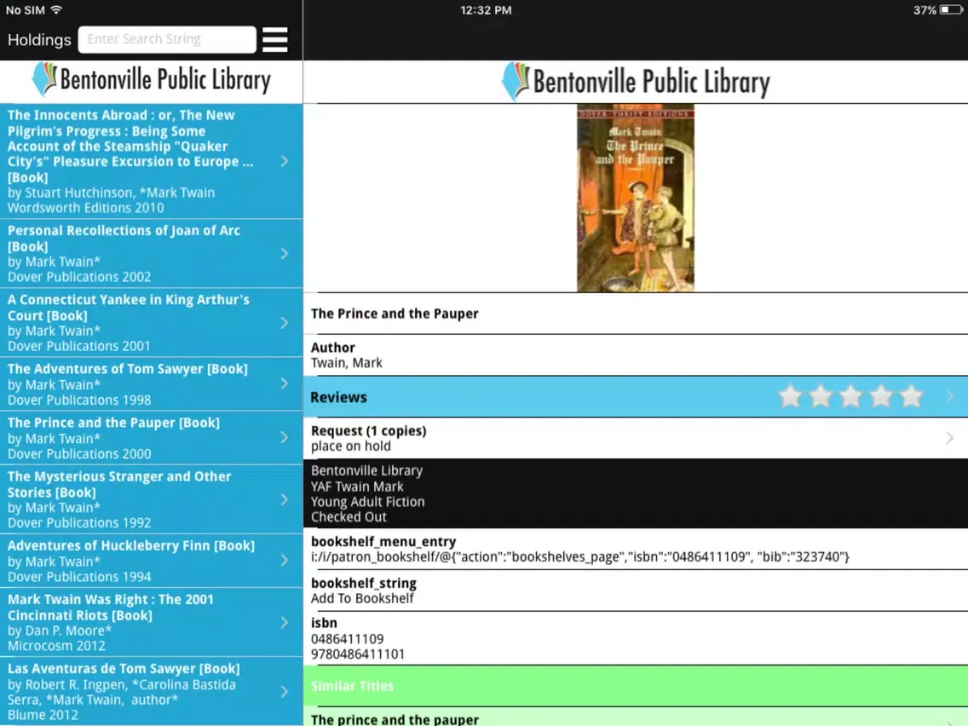Expand The Innocents Abroad chevron
Image resolution: width=968 pixels, height=726 pixels.
click(285, 161)
